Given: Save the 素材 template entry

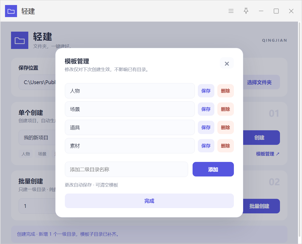Looking at the screenshot, I should [206, 146].
